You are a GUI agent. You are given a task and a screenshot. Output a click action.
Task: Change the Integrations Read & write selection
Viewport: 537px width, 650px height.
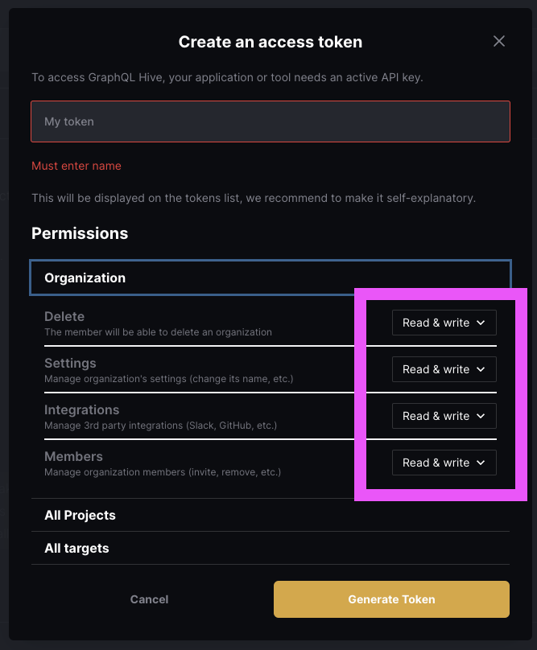(444, 416)
